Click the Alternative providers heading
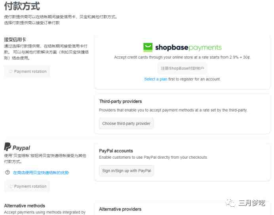 [x=120, y=209]
